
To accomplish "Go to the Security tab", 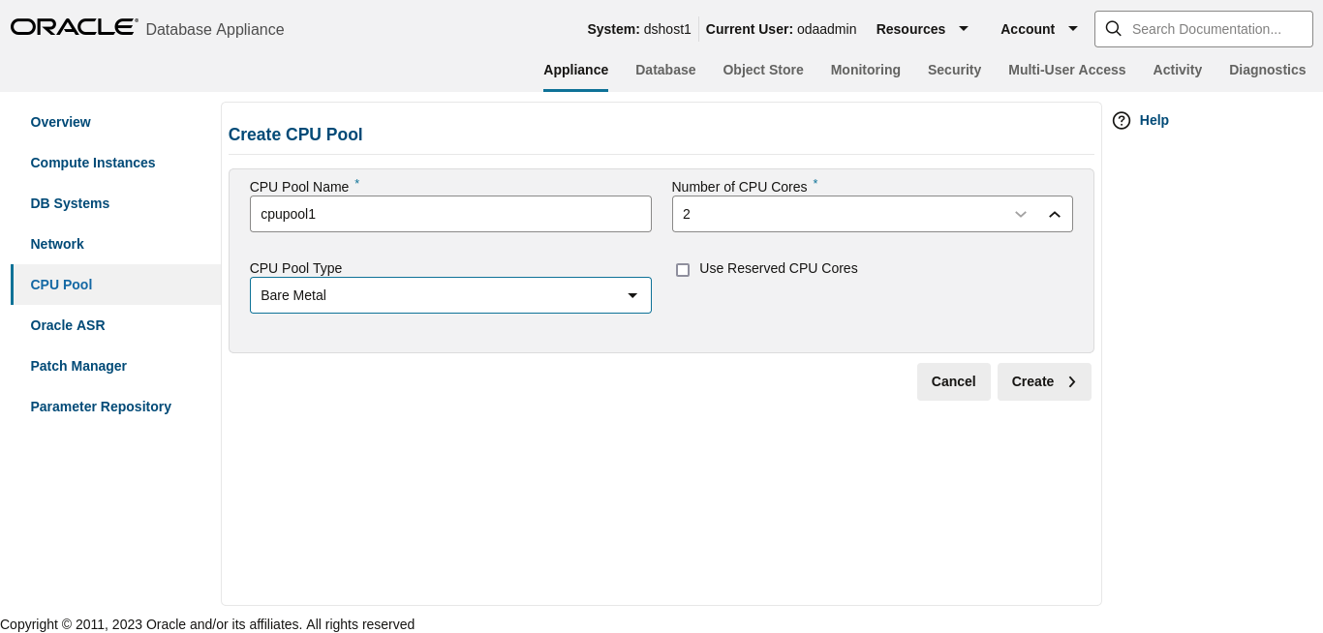I will (x=954, y=70).
